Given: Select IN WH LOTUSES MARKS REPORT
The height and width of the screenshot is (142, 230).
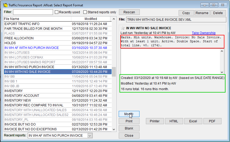Looking at the screenshot, I should (58, 62).
